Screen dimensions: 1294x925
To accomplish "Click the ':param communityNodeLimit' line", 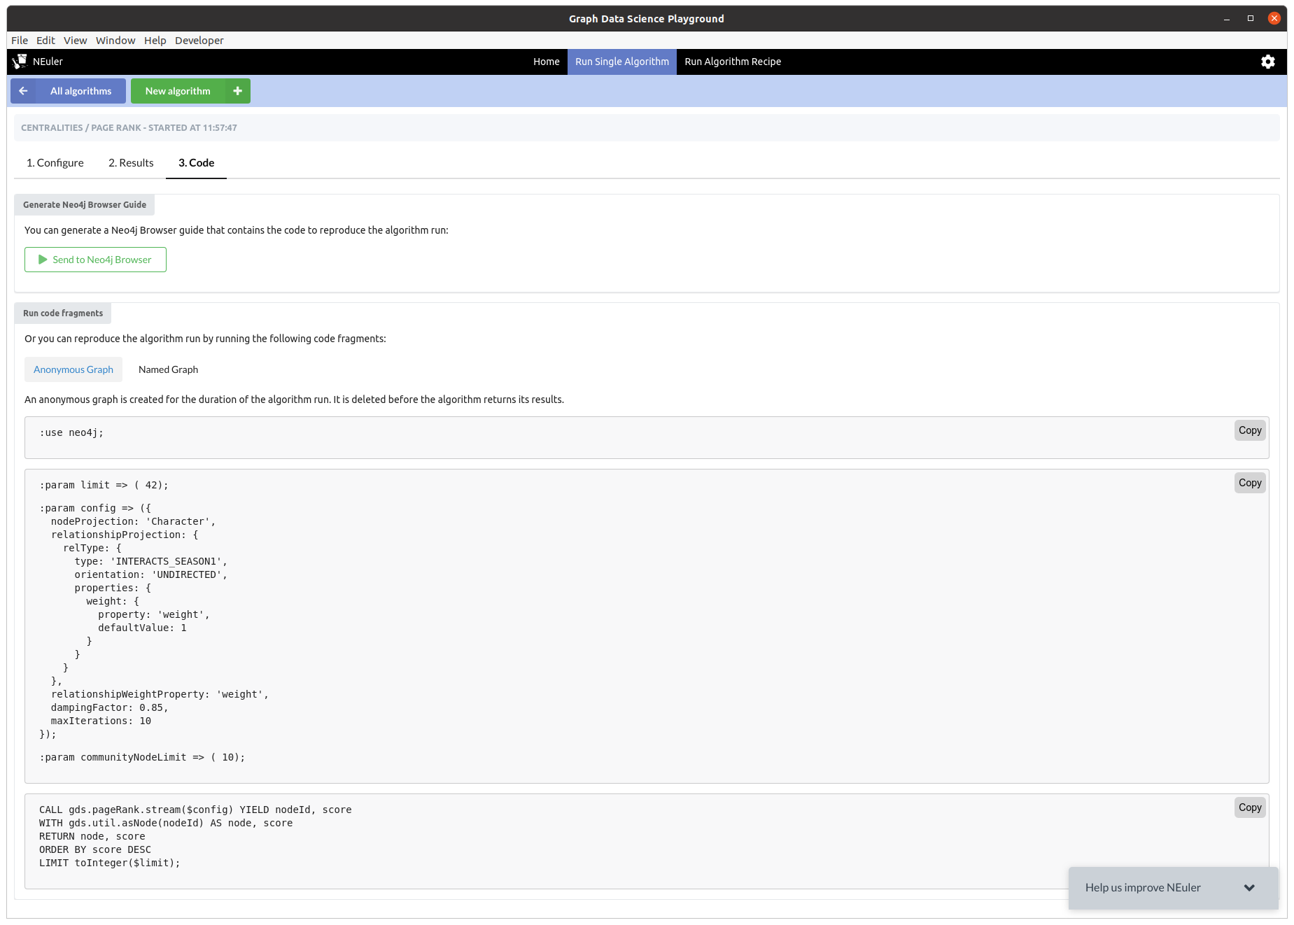I will point(142,758).
